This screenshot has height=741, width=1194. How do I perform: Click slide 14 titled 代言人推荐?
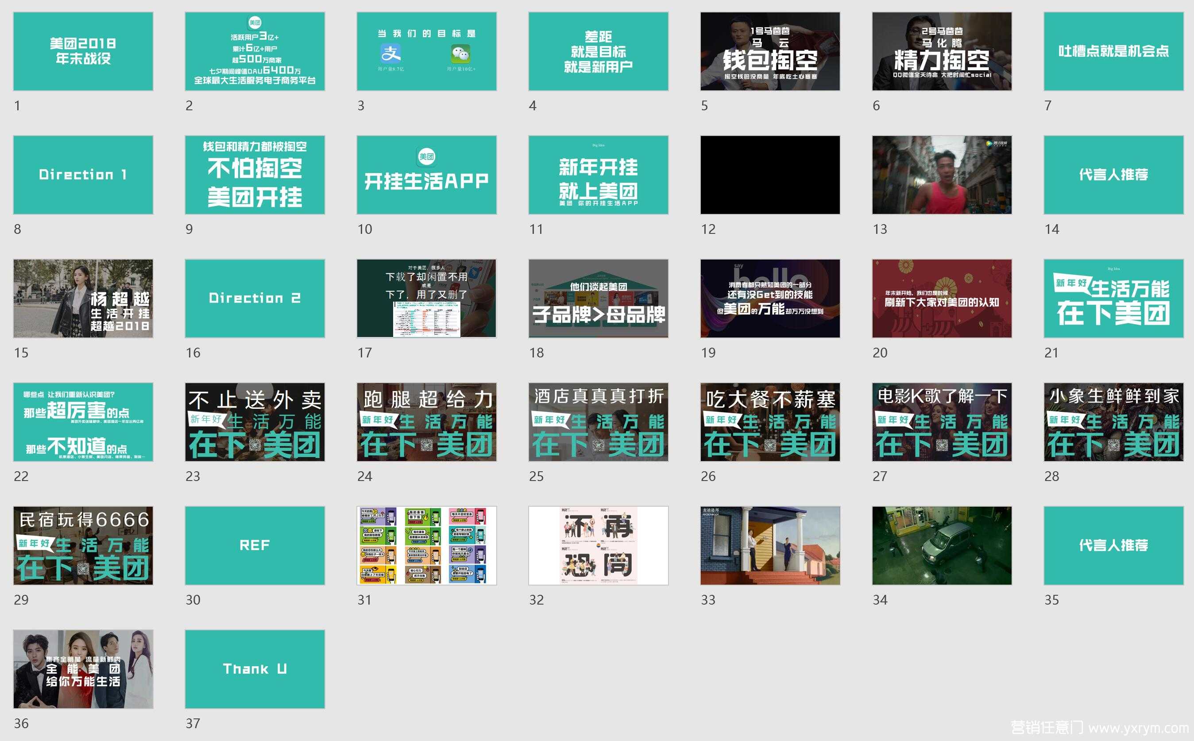[x=1114, y=175]
